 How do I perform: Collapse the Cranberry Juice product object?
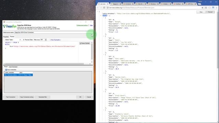(104, 110)
